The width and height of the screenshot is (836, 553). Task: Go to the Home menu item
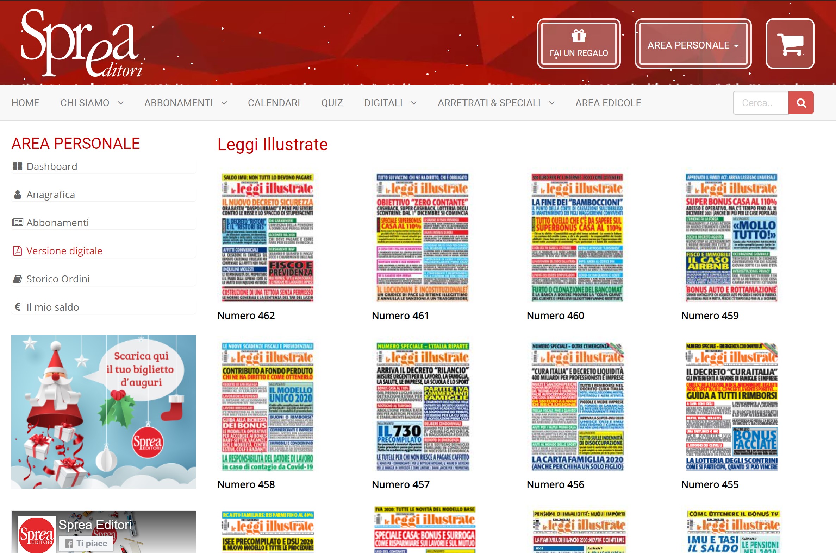[25, 103]
